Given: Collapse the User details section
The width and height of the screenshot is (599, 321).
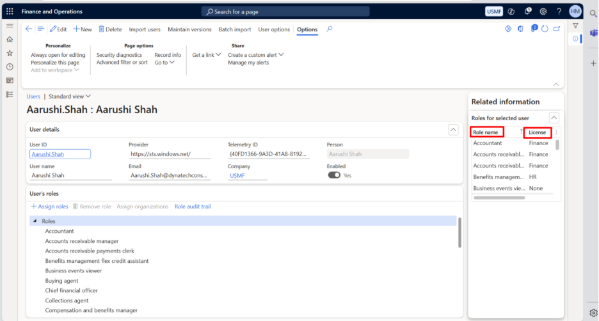Looking at the screenshot, I should 453,130.
